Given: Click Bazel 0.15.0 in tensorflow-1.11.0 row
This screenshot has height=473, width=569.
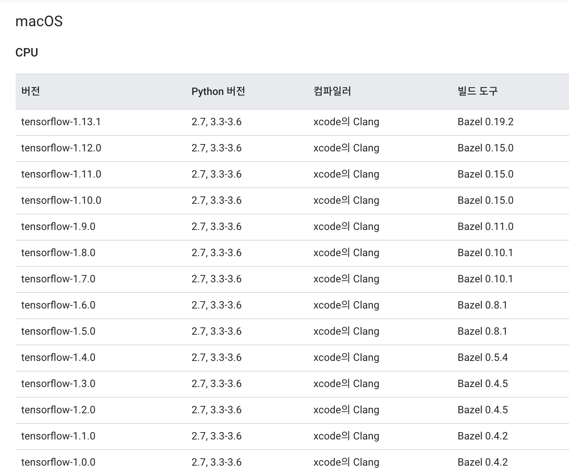Looking at the screenshot, I should pyautogui.click(x=485, y=174).
